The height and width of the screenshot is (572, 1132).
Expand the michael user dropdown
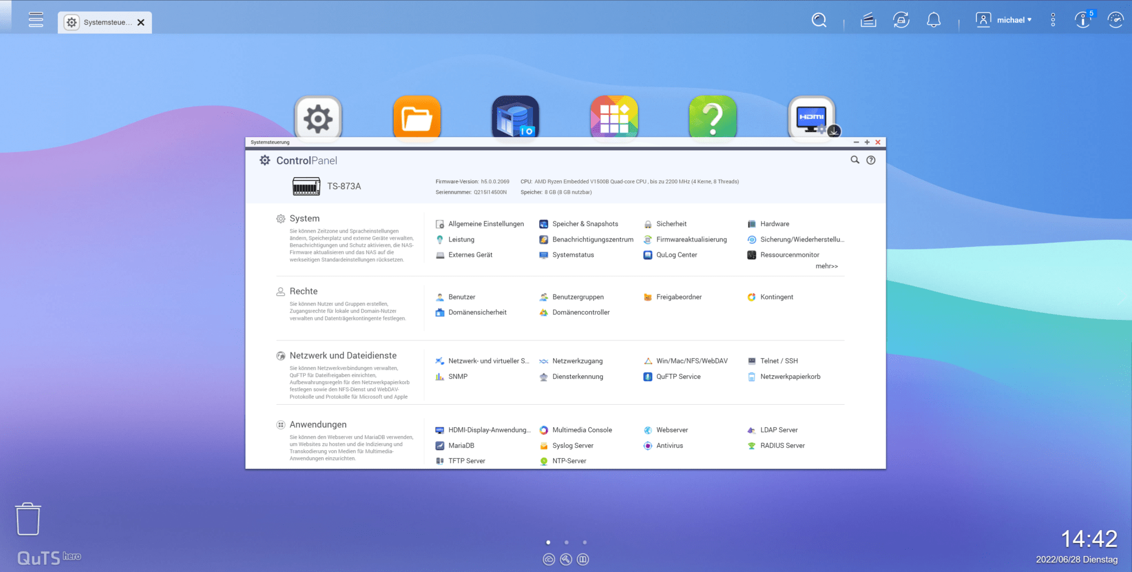pos(1004,20)
